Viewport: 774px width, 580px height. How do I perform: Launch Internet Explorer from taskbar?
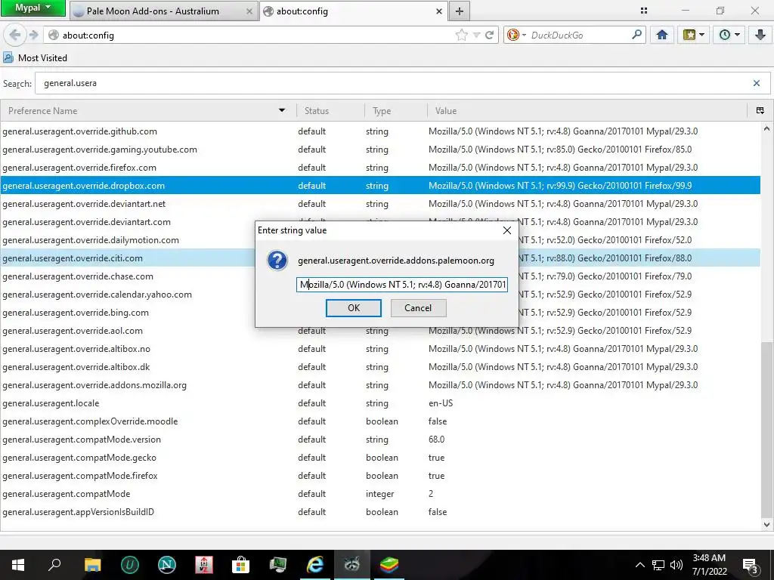315,565
